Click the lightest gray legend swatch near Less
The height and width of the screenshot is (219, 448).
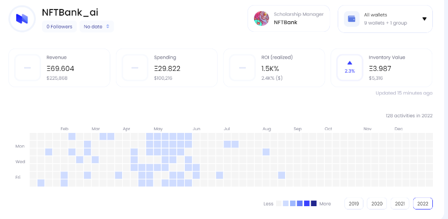278,203
